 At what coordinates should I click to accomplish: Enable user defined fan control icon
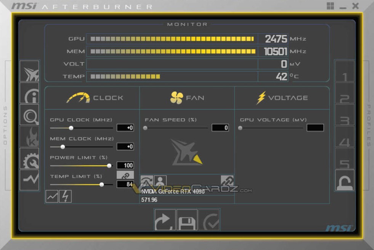(160, 181)
